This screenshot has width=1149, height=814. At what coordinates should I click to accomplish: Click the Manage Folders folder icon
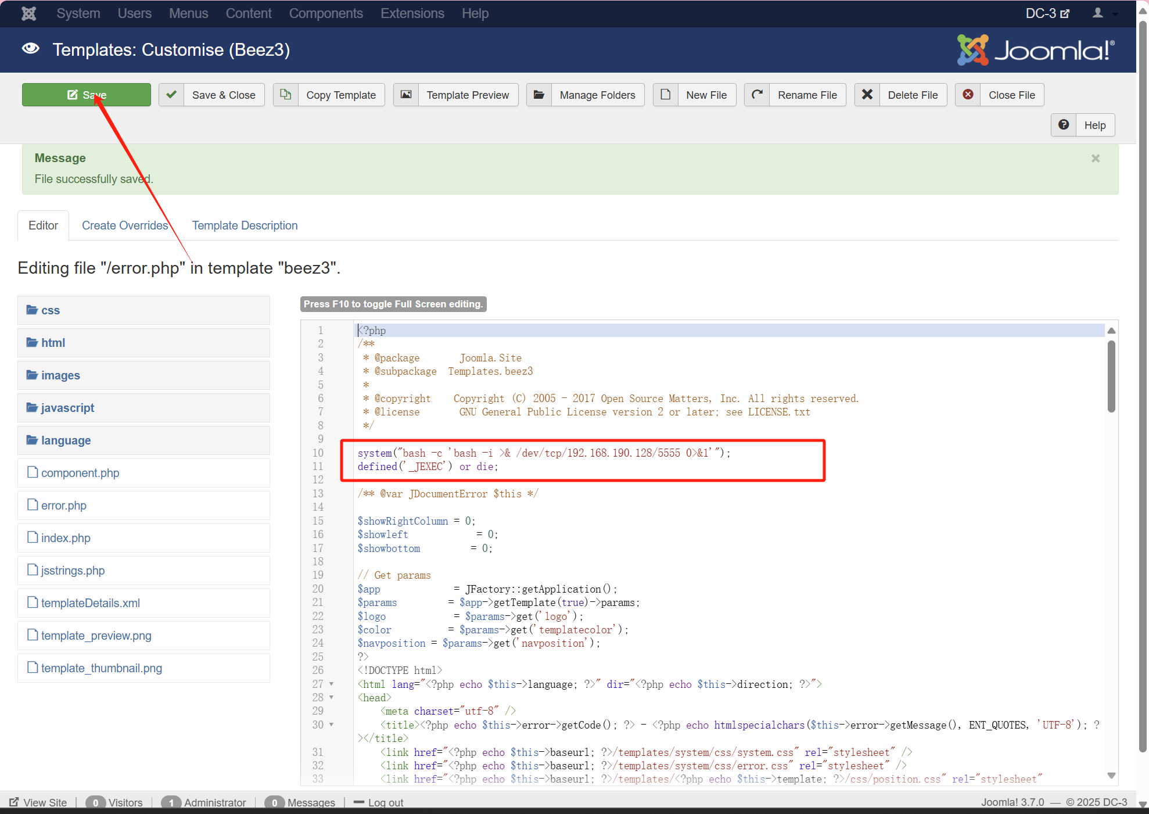pyautogui.click(x=539, y=95)
